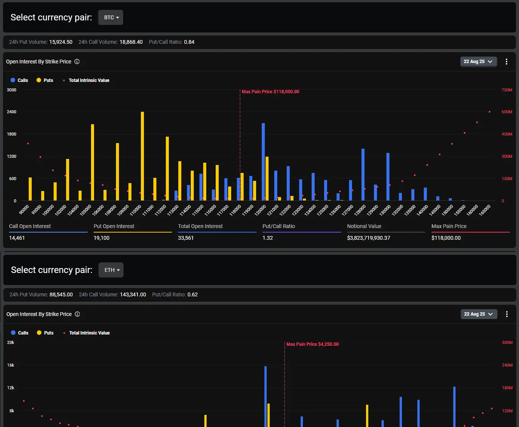Click the Put Open Interest value 19,100
Viewport: 519px width, 427px height.
102,238
